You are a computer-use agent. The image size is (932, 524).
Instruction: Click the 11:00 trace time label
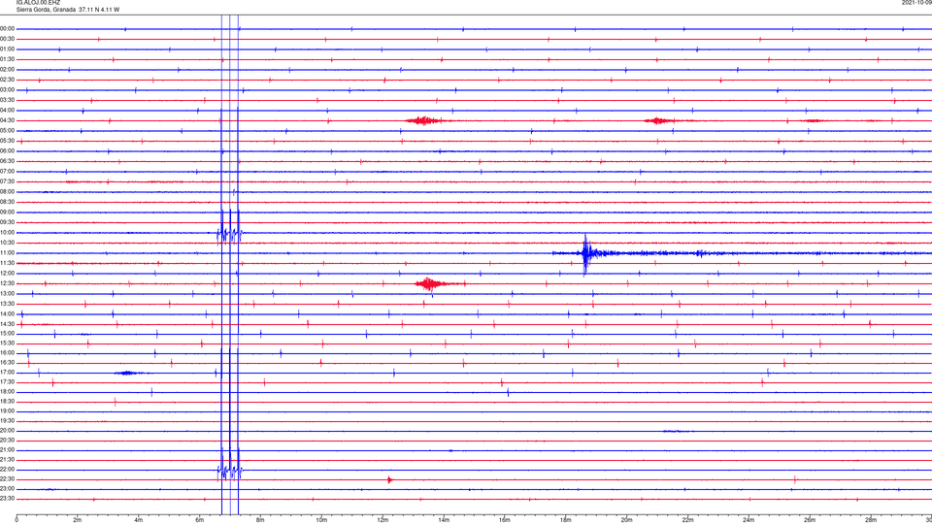point(8,253)
